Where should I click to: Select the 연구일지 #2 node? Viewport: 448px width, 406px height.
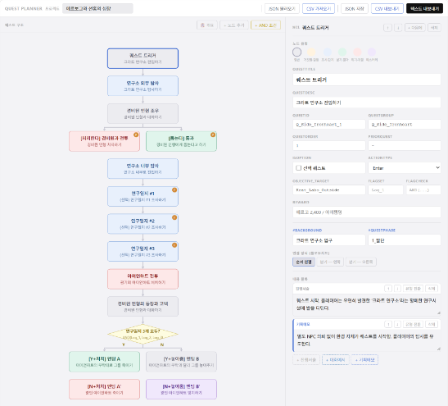(143, 224)
